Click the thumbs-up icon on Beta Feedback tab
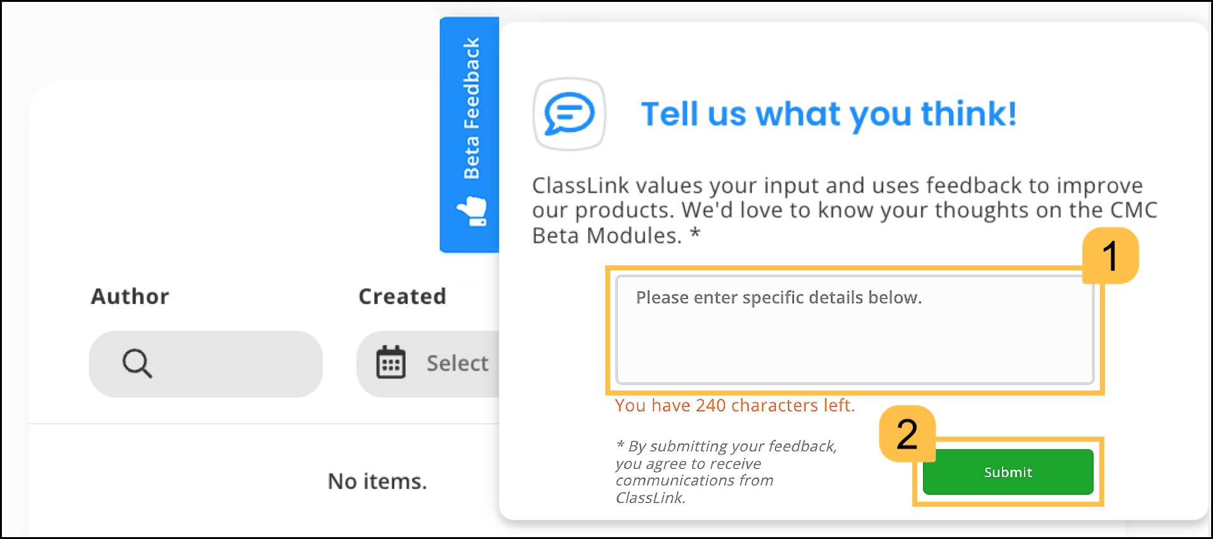This screenshot has height=539, width=1213. [471, 210]
